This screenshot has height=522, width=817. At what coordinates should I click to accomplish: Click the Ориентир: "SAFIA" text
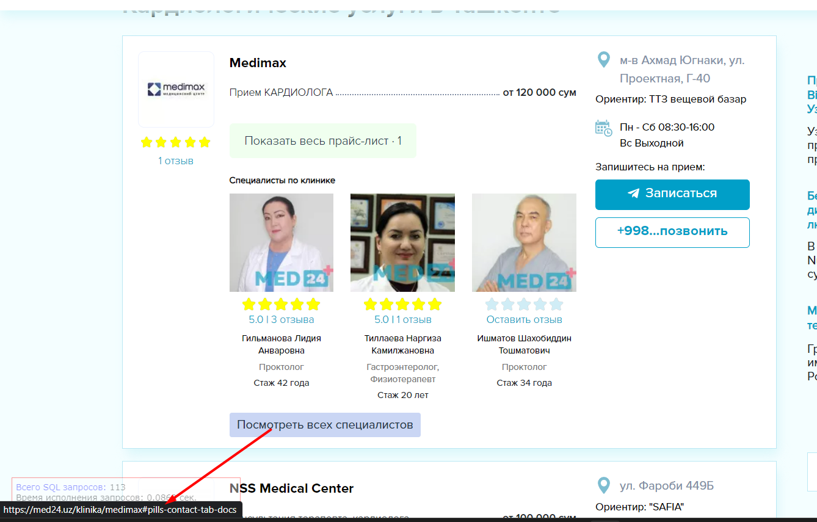[x=640, y=507]
